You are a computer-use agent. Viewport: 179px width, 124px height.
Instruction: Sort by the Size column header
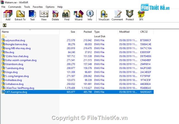(68, 32)
